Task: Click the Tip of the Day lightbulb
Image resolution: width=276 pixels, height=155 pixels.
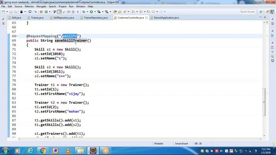Action: tap(273, 144)
